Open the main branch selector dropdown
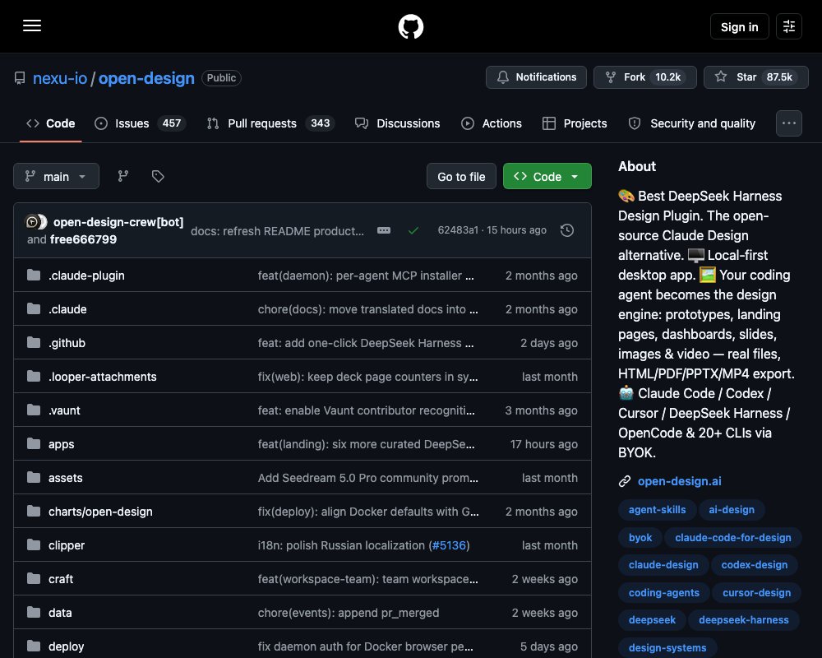This screenshot has height=658, width=822. [56, 176]
